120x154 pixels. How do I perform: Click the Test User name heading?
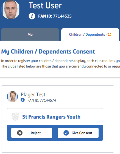[x=45, y=5]
